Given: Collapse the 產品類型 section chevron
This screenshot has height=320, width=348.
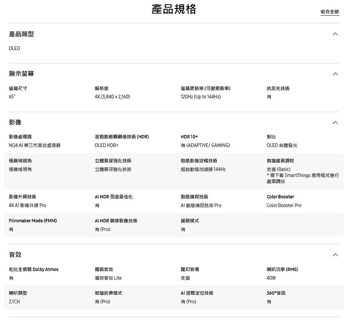Looking at the screenshot, I should [x=335, y=34].
